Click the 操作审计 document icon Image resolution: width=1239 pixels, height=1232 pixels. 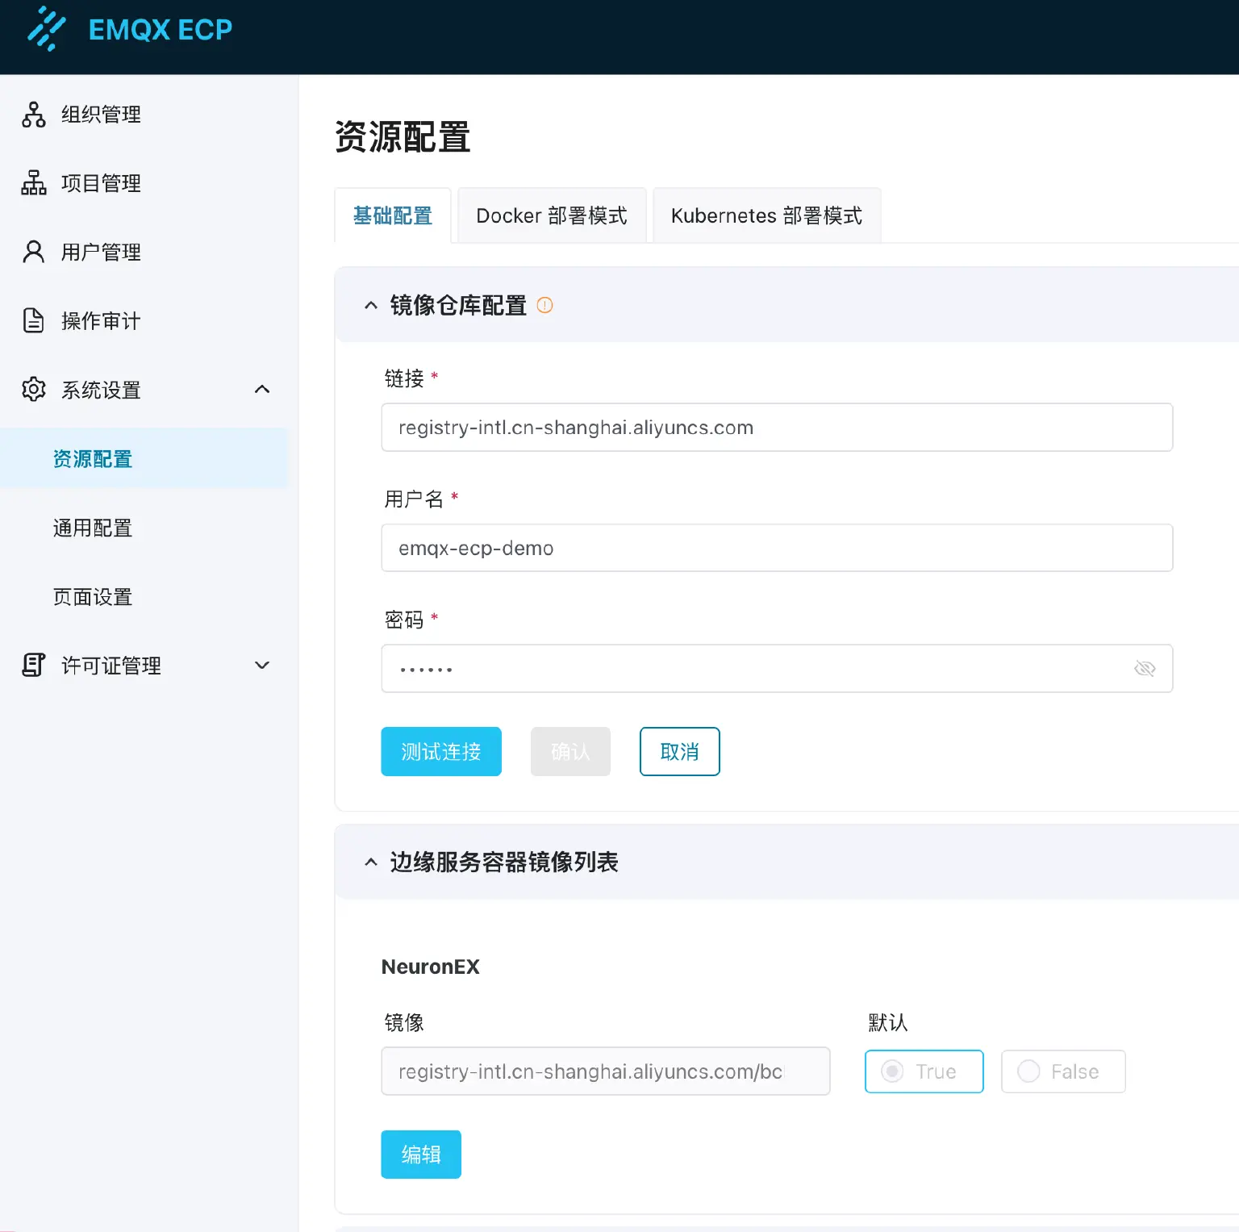[34, 321]
